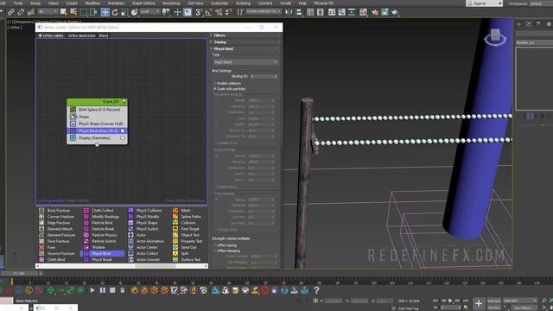Screen dimensions: 553x311
Task: Choose the Voronoi Fracture operator
Action: (57, 253)
